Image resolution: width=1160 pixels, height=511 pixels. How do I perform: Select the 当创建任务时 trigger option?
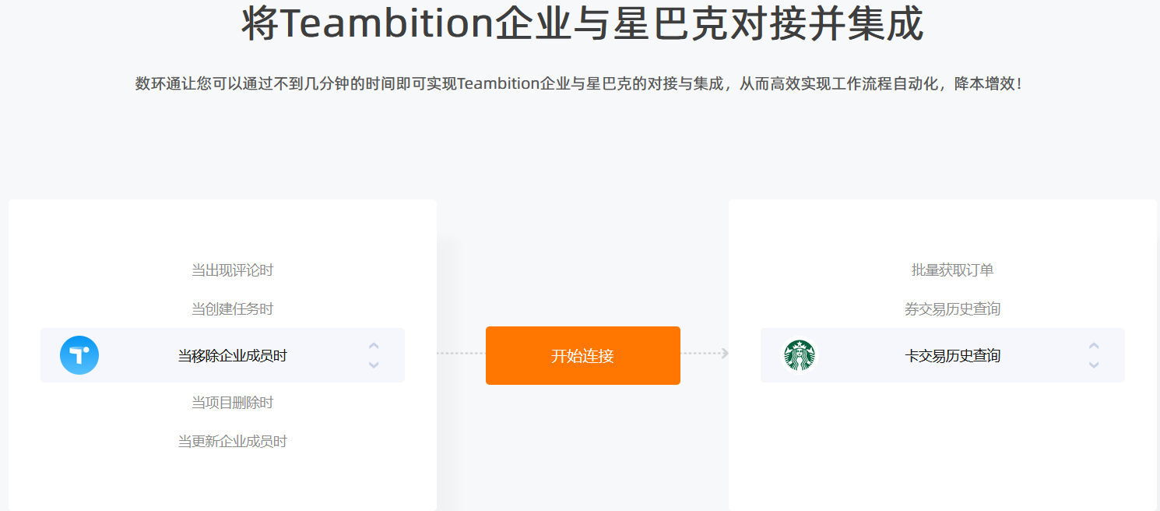coord(233,309)
